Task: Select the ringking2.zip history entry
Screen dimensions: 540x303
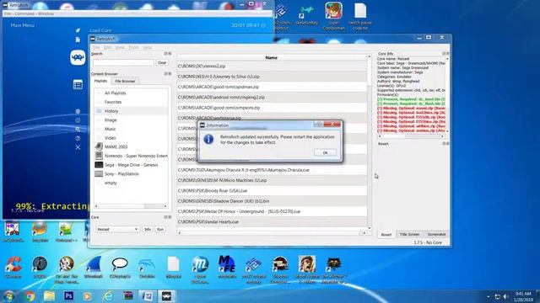Action: (272, 98)
